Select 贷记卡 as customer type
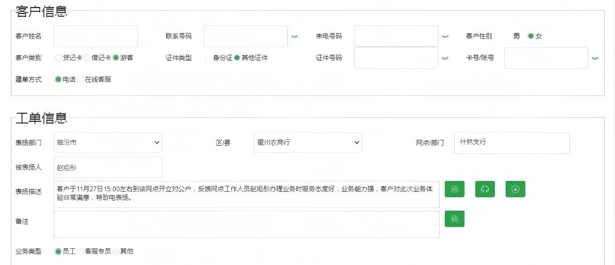Image resolution: width=615 pixels, height=265 pixels. click(58, 57)
